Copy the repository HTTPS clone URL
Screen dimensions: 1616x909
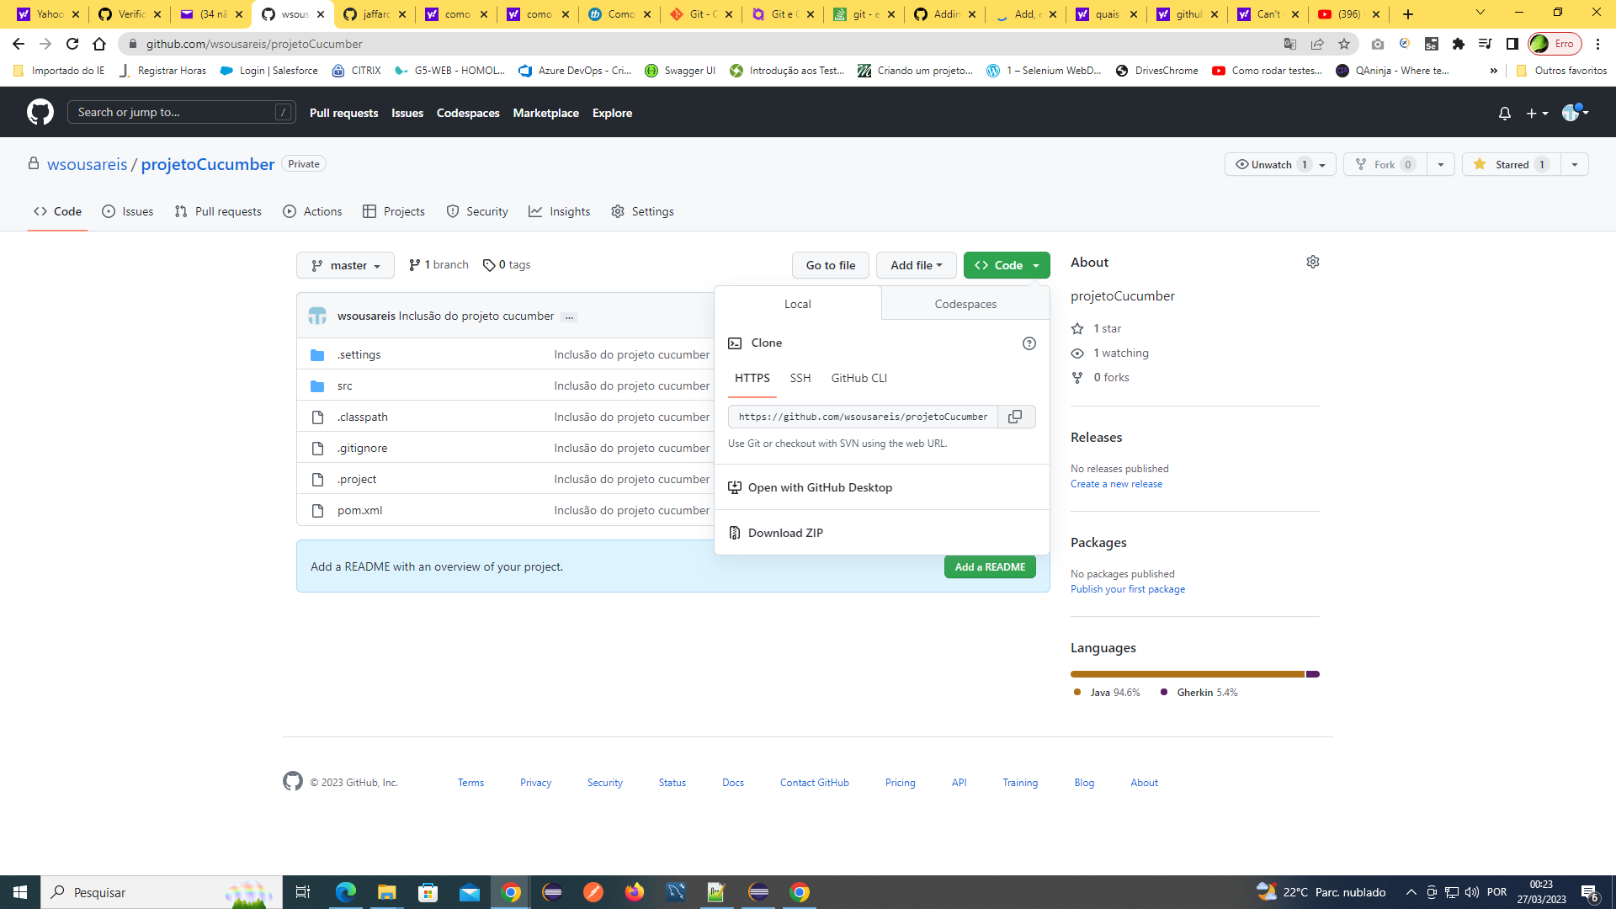pos(1016,417)
